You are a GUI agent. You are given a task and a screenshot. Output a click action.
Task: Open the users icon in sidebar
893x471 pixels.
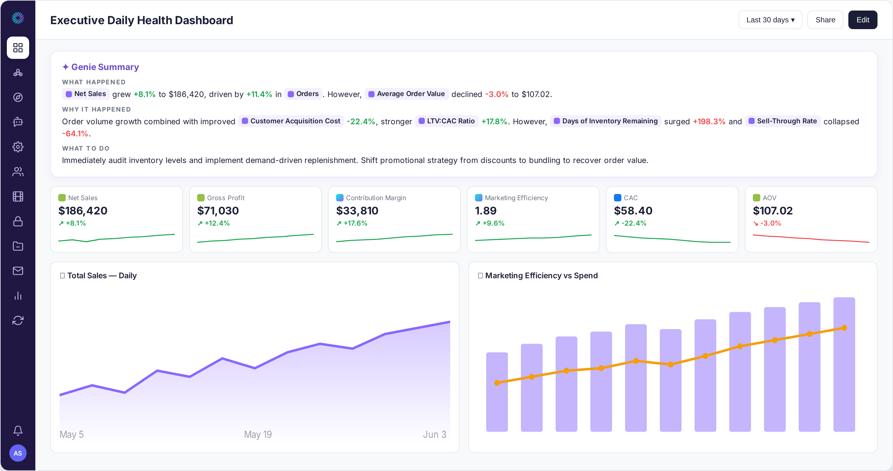pyautogui.click(x=18, y=172)
